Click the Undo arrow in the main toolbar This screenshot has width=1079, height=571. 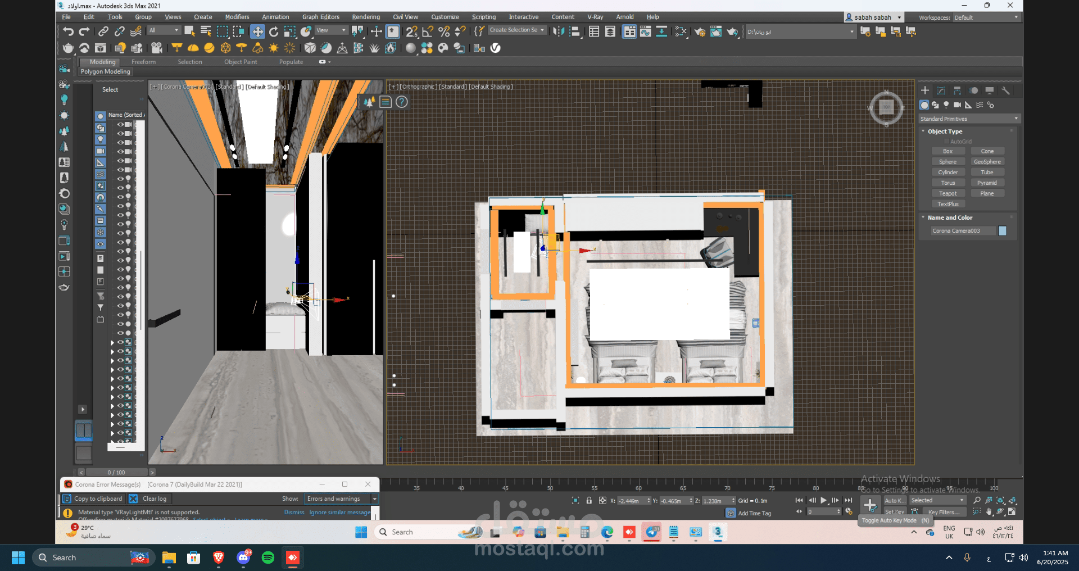68,31
